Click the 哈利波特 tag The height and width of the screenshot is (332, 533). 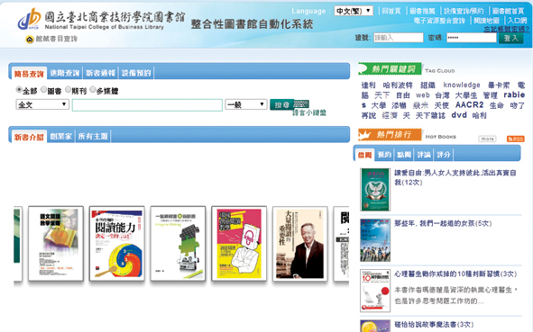(398, 85)
